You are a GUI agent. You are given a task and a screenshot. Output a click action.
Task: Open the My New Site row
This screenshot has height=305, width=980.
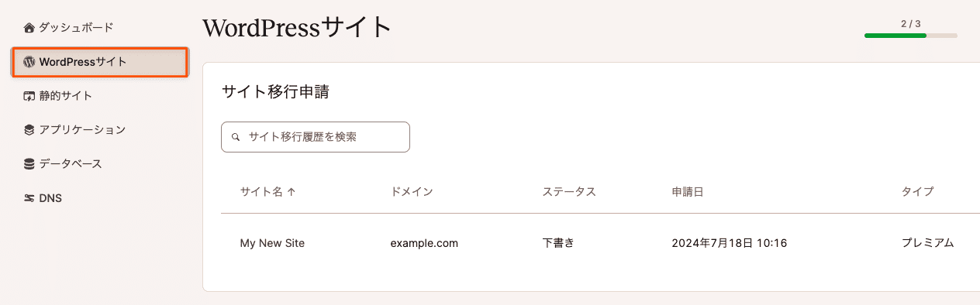[600, 243]
